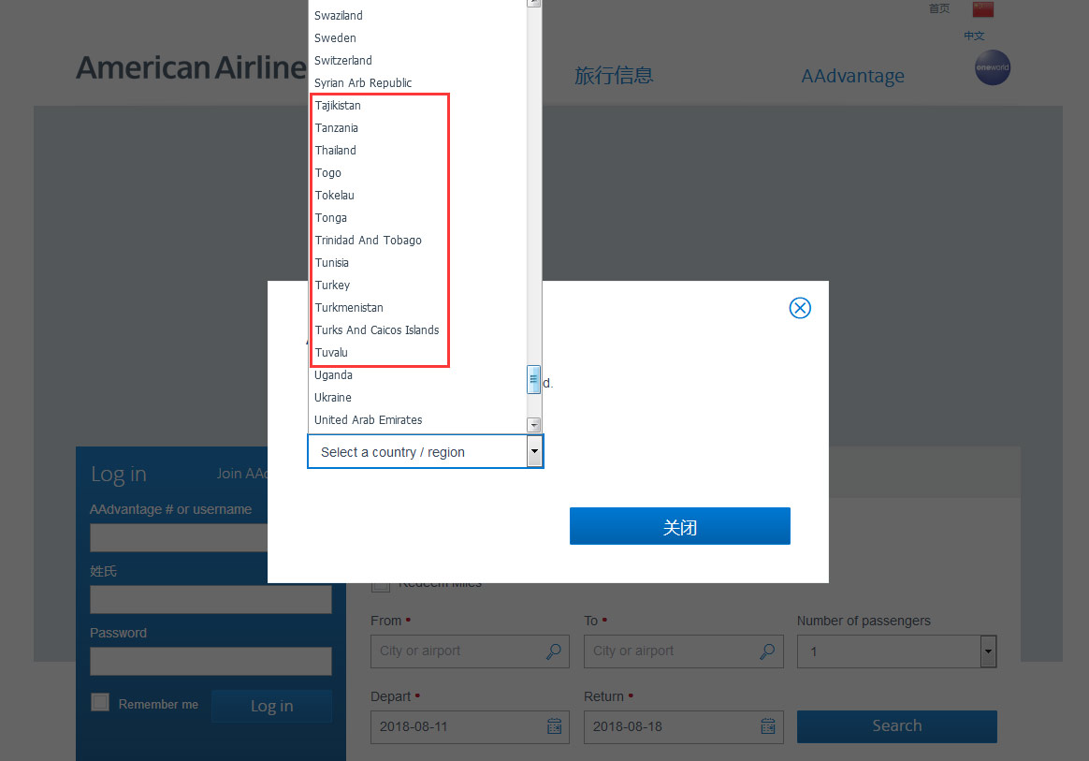Viewport: 1089px width, 761px height.
Task: Click the country list scrollbar thumb
Action: [x=533, y=379]
